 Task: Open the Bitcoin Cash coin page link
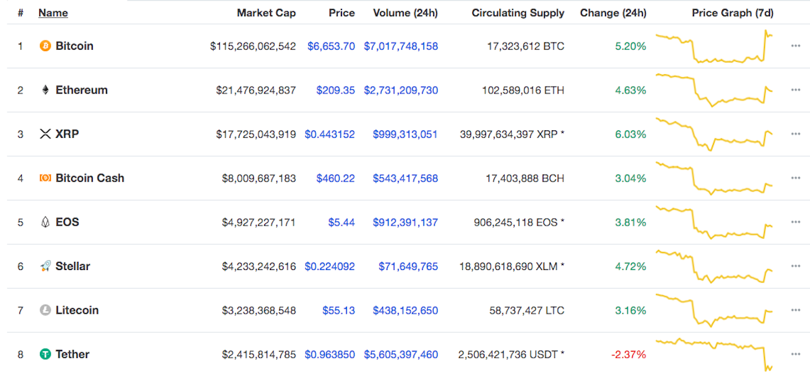coord(90,178)
